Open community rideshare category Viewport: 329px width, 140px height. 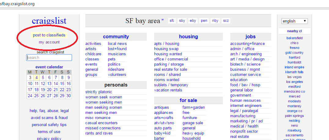116,69
